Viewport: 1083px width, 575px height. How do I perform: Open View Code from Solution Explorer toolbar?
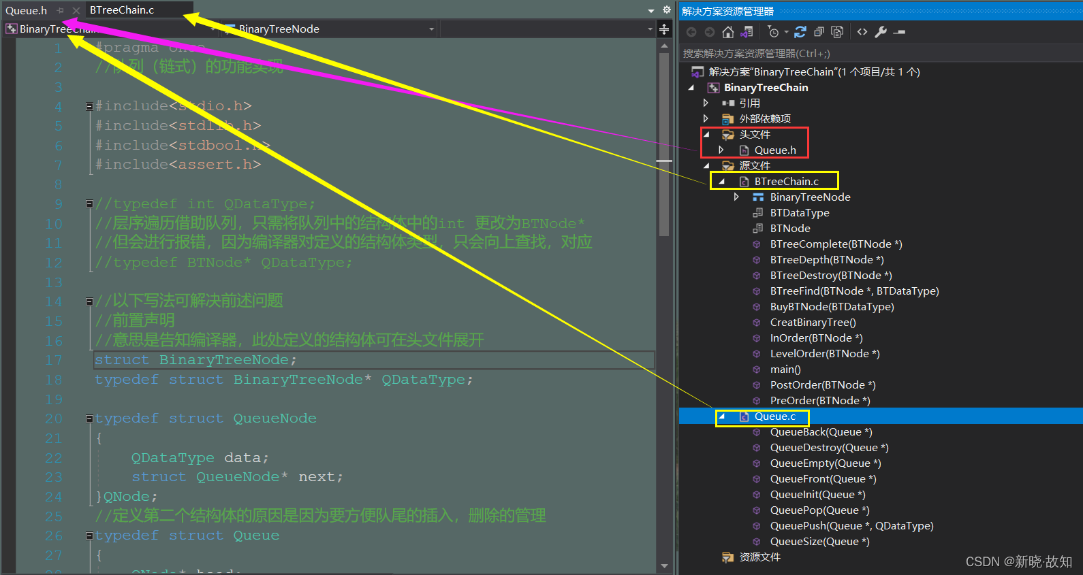(x=862, y=32)
